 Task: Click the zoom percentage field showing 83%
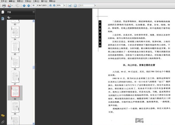(60, 5)
